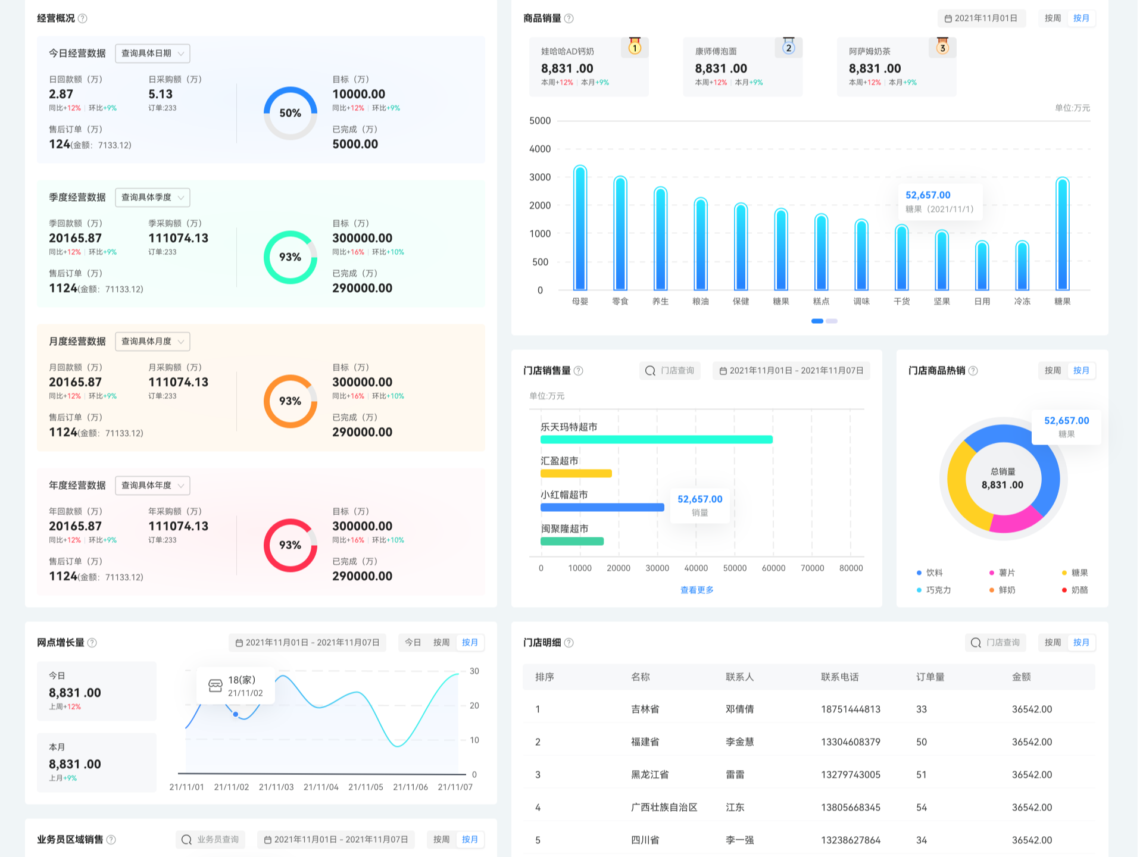Select 按月 in 门店明细
The image size is (1143, 857).
[1081, 643]
